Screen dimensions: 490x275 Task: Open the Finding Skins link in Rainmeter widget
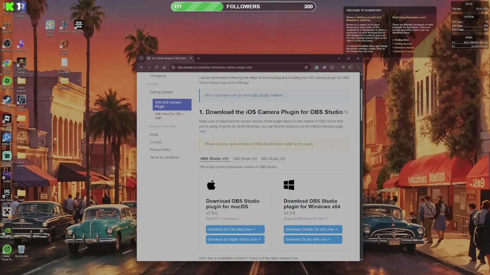click(x=402, y=40)
